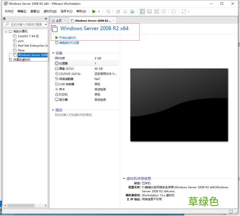Click the library search input field
Image resolution: width=240 pixels, height=216 pixels.
coord(25,24)
